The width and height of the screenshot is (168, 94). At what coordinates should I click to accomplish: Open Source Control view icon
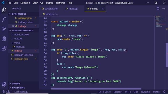(x=4, y=29)
